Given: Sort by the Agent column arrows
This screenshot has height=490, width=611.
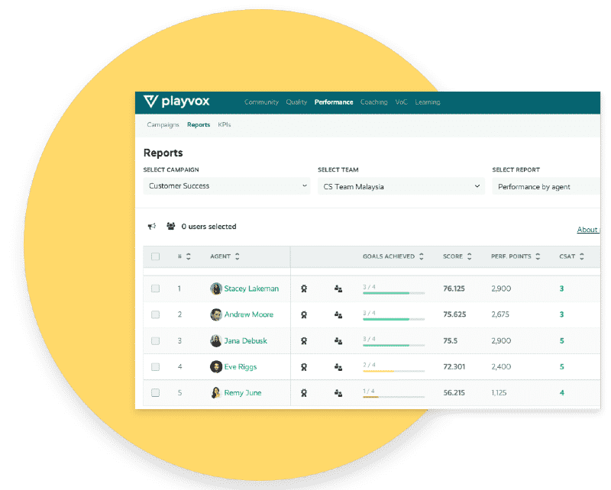Looking at the screenshot, I should pyautogui.click(x=238, y=256).
